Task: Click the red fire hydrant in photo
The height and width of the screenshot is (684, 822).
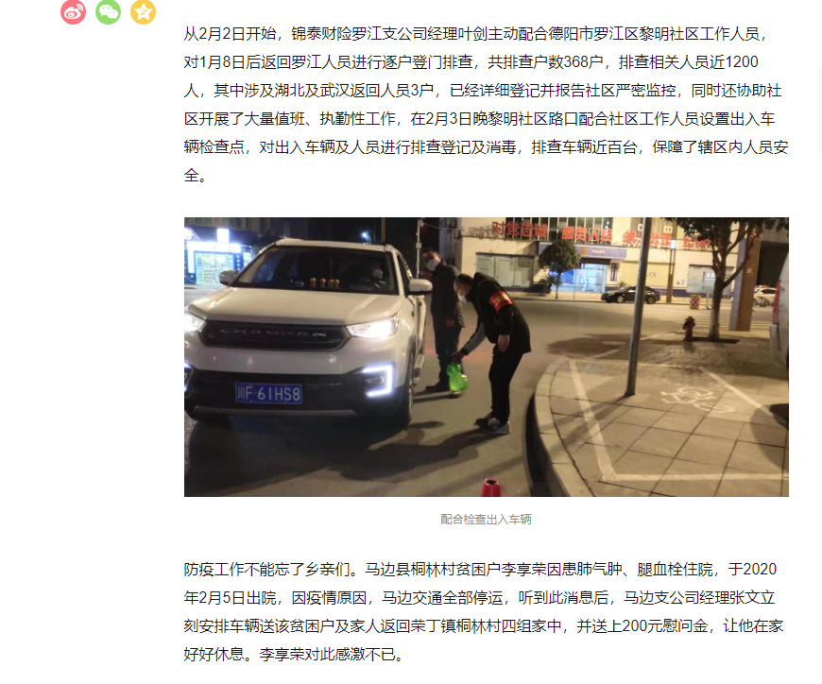Action: coord(689,329)
